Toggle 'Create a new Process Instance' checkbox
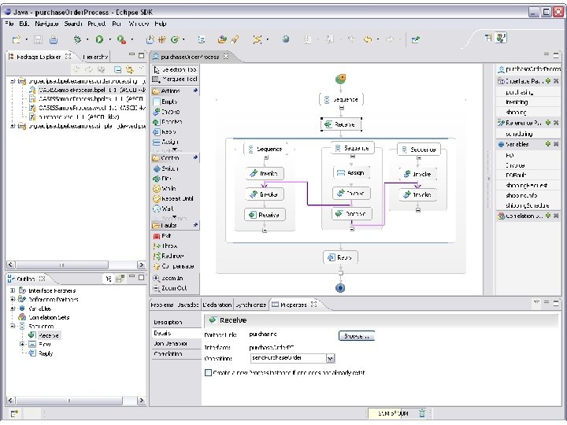The image size is (567, 425). (x=208, y=372)
